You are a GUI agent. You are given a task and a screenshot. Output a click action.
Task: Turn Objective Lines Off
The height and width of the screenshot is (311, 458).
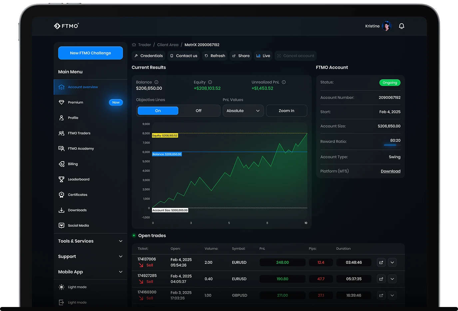point(199,111)
